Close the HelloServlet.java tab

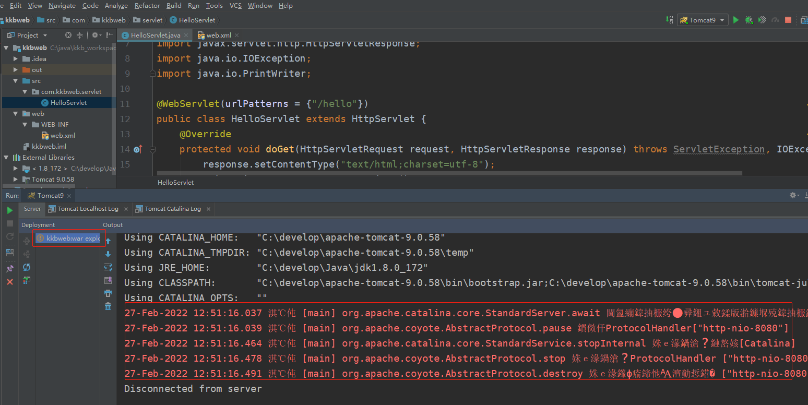[186, 35]
